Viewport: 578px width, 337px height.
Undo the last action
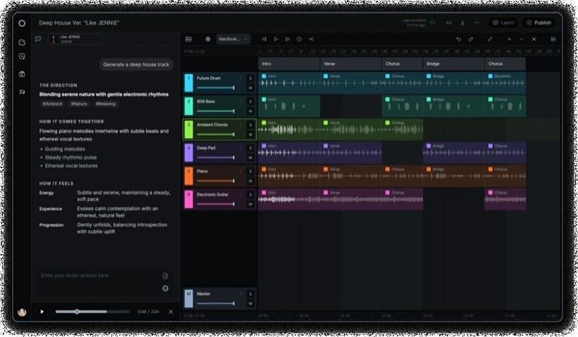459,39
